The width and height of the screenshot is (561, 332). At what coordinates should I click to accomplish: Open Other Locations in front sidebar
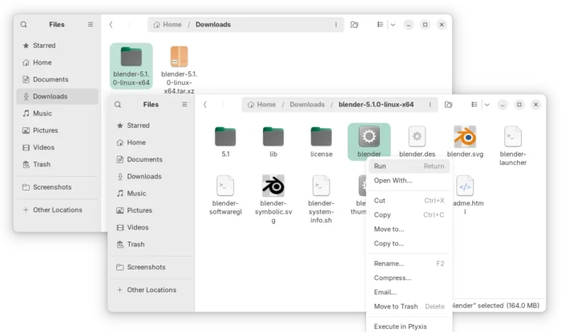(x=151, y=290)
